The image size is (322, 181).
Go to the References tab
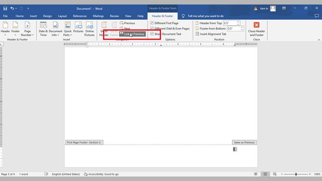pos(80,16)
